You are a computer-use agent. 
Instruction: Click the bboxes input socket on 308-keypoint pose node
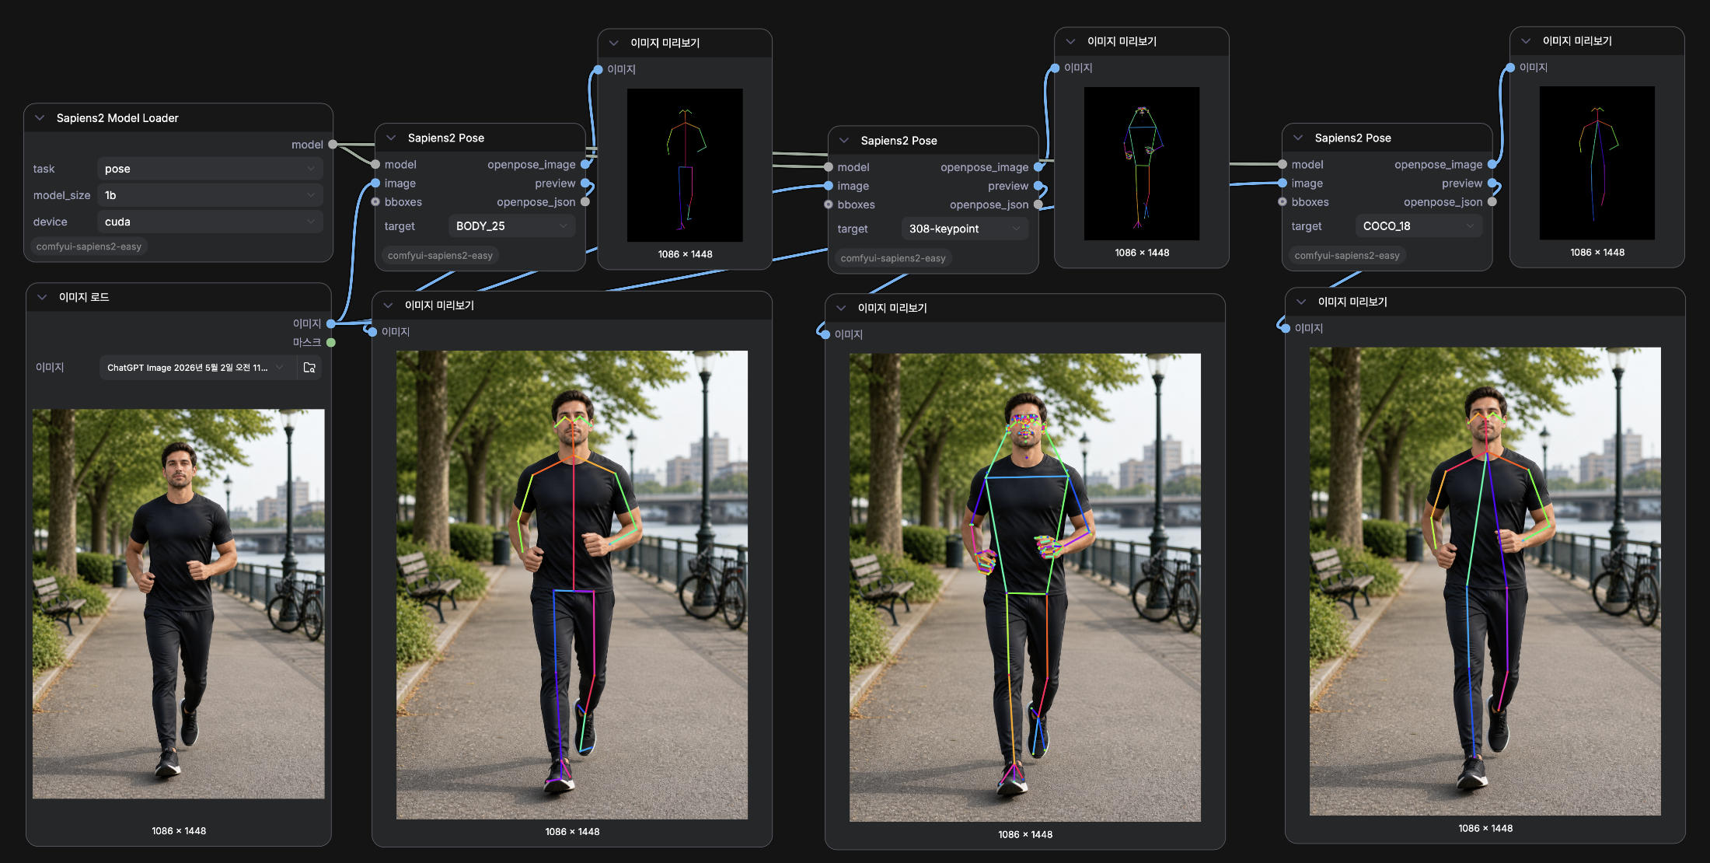(829, 204)
